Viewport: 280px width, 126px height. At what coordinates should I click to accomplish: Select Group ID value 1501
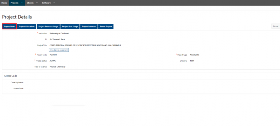[x=192, y=61]
